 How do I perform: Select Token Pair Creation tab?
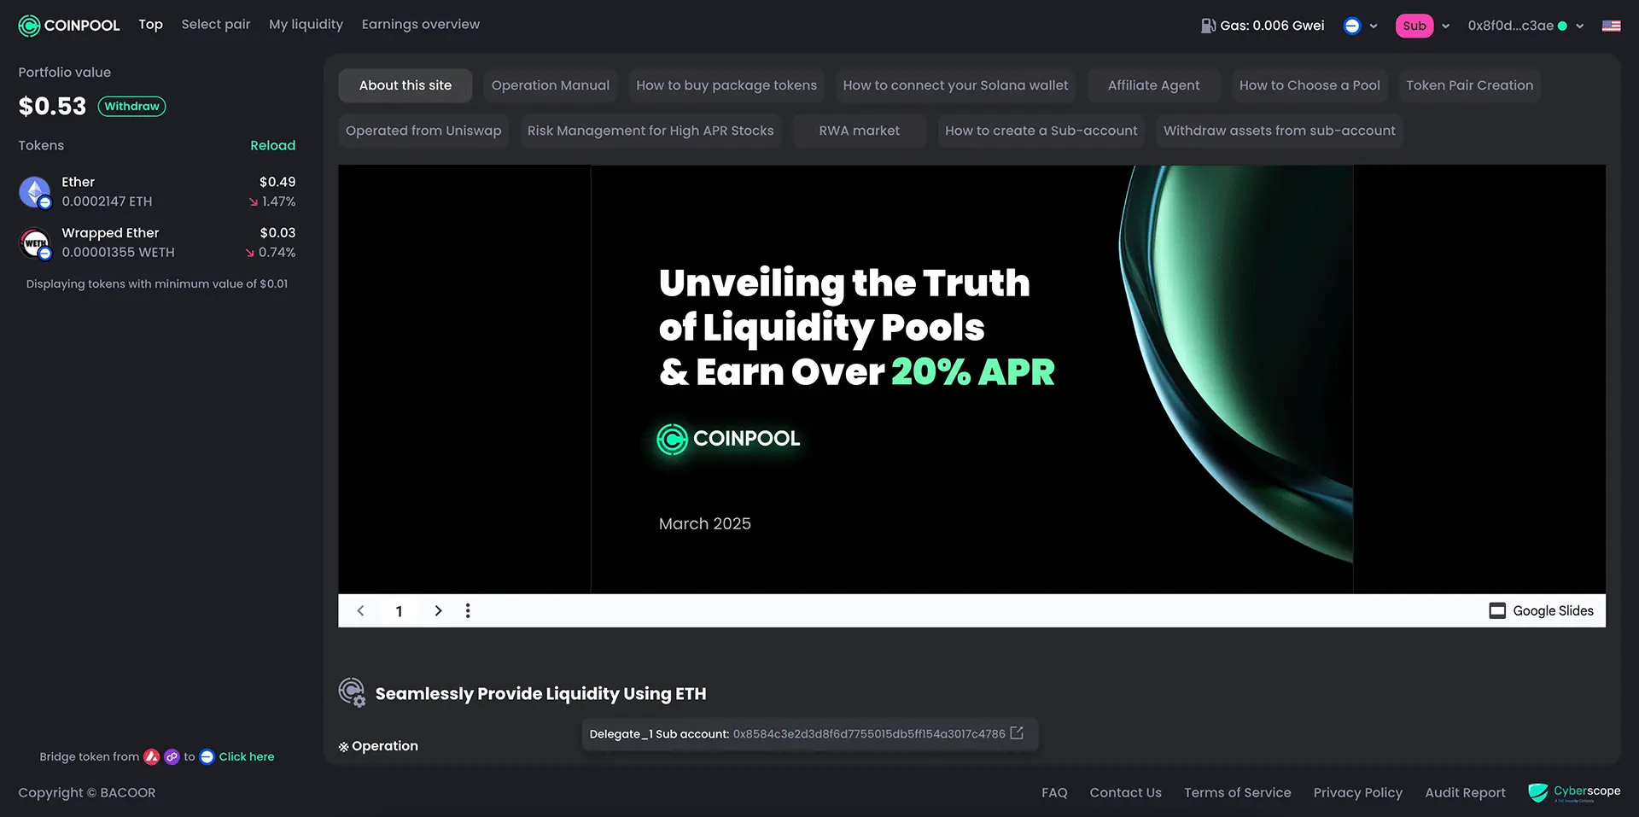click(x=1470, y=85)
